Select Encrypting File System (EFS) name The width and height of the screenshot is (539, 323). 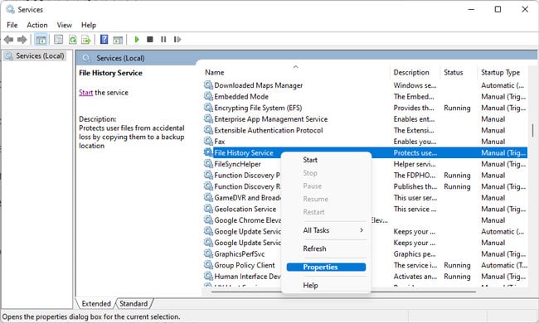pyautogui.click(x=258, y=108)
